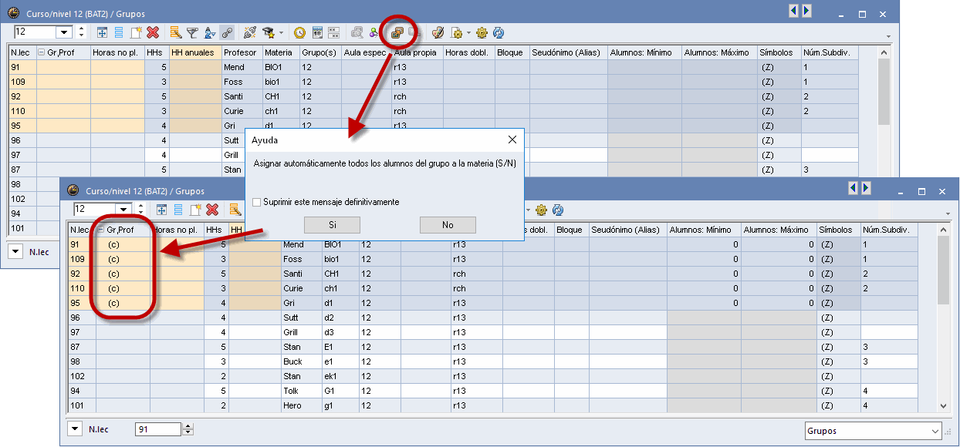Click the page settings icon in back window toolbar
Screen dimensions: 960x447
click(x=456, y=32)
